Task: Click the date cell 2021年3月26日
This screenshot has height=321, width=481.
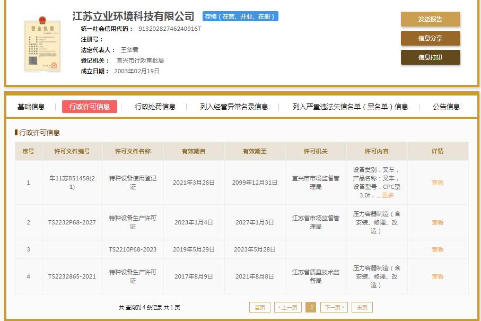Action: (194, 183)
